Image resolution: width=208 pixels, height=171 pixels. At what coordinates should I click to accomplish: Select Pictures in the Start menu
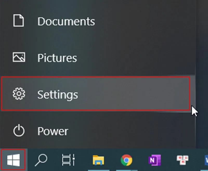[x=57, y=58]
